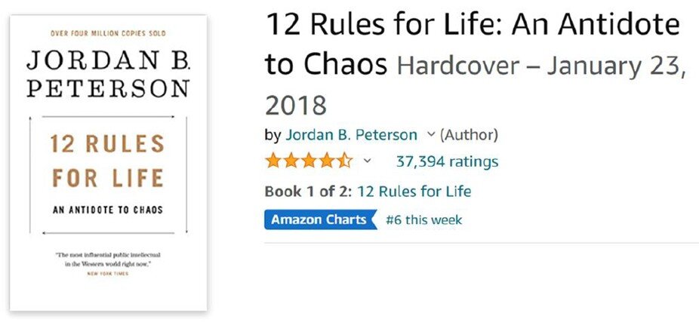Screen dimensions: 699x322
Task: Open the Jordan B. Peterson author link
Action: pos(351,134)
